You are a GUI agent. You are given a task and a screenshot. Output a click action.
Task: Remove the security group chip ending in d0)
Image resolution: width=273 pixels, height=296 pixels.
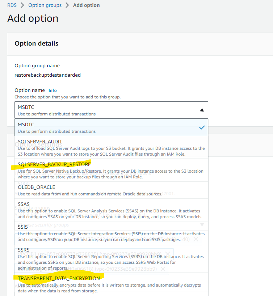coord(196,240)
